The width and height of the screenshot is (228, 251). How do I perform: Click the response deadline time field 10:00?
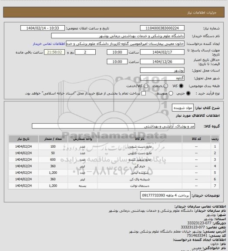pos(117,52)
